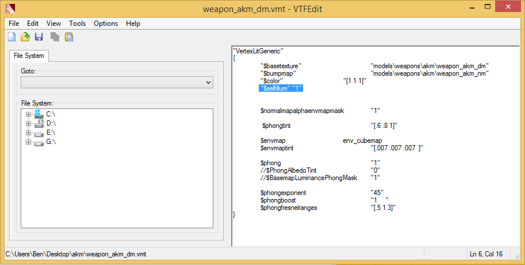The image size is (525, 265).
Task: Click the highlighted "$selfillum" "1" line
Action: coord(281,88)
